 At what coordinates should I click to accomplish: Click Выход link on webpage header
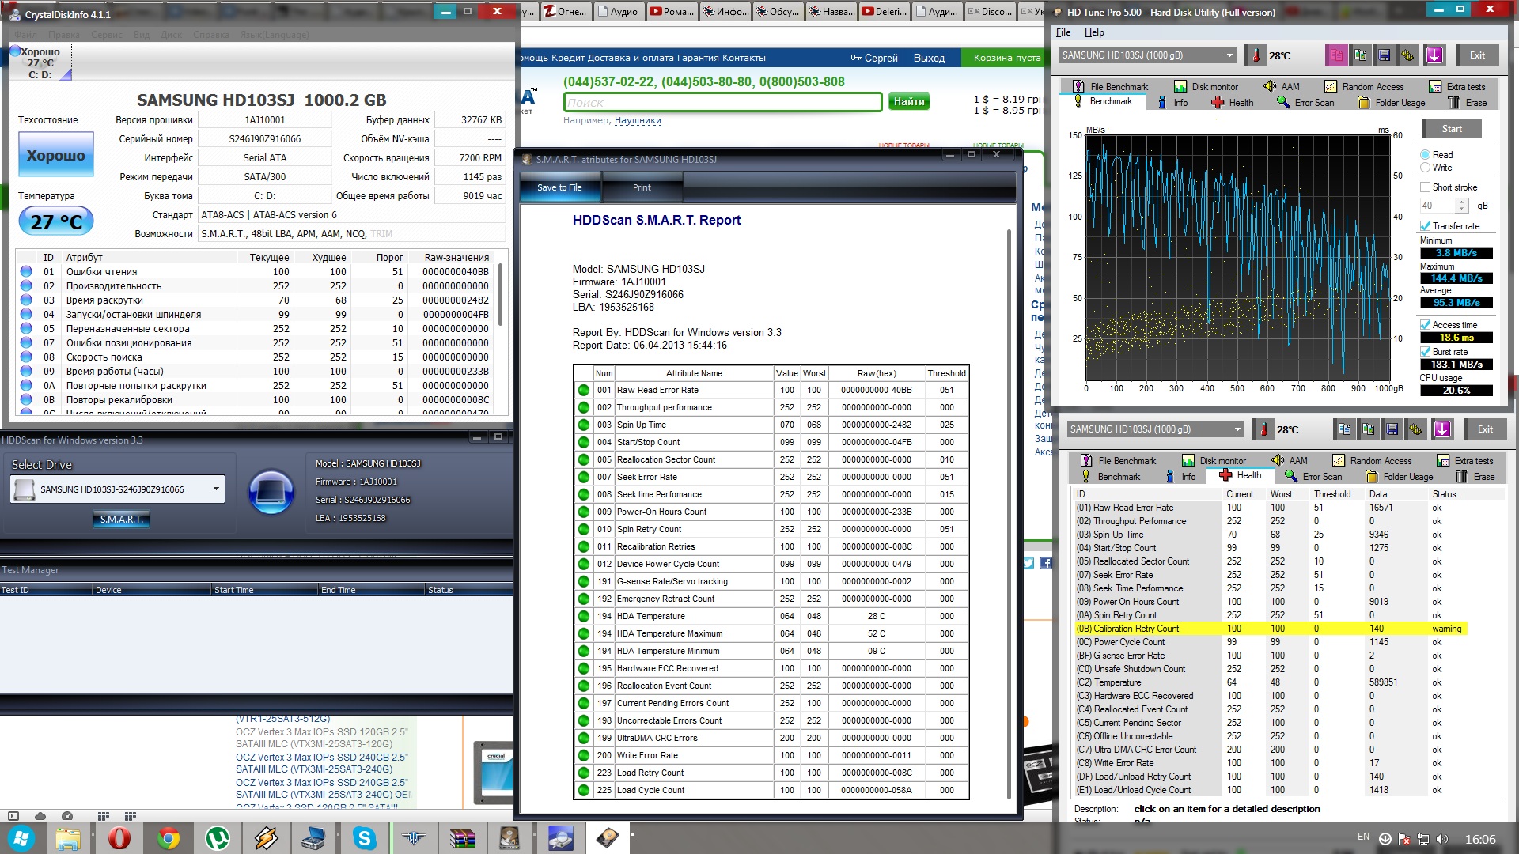click(929, 58)
